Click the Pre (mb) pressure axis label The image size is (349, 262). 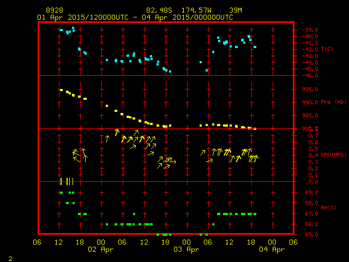334,102
